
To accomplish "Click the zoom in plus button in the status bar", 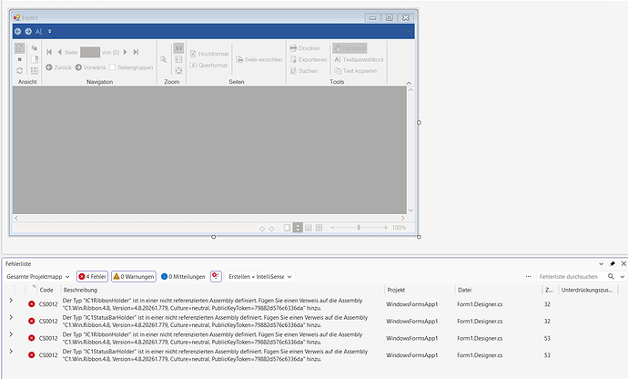I will pyautogui.click(x=385, y=228).
